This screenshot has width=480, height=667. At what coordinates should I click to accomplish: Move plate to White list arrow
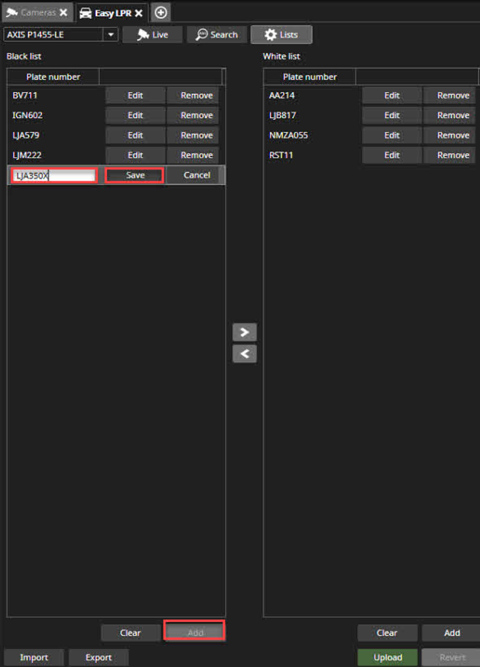coord(245,332)
